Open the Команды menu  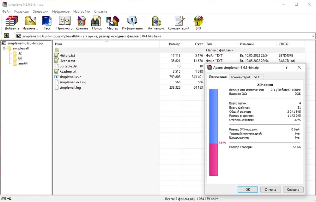(21, 11)
